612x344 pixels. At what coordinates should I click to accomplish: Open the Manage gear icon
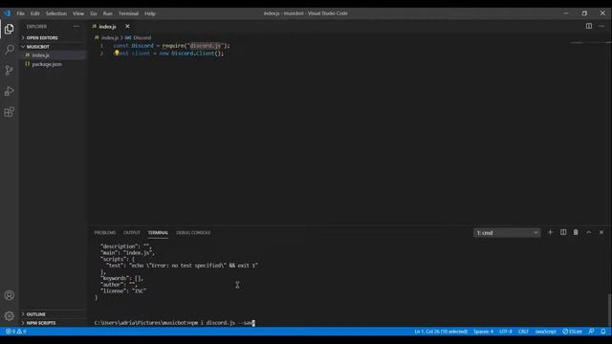coord(10,316)
